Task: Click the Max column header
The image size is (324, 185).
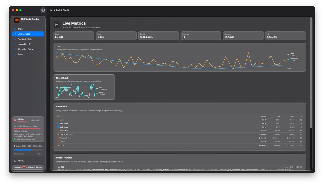Action: pos(293,116)
